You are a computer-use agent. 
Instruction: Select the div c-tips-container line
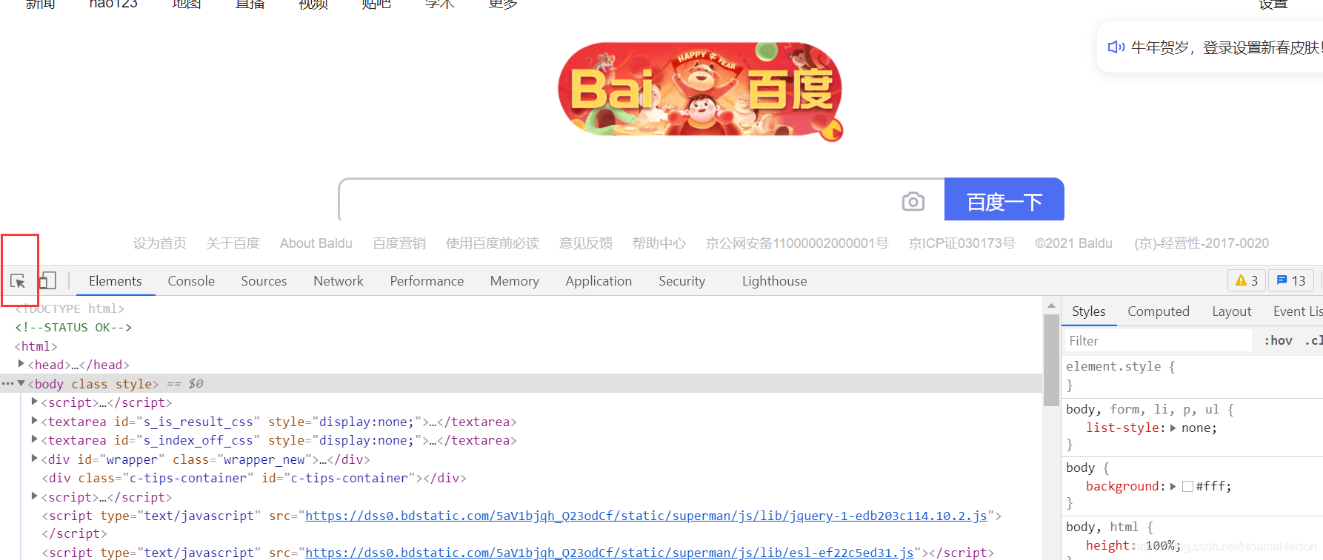(x=254, y=478)
